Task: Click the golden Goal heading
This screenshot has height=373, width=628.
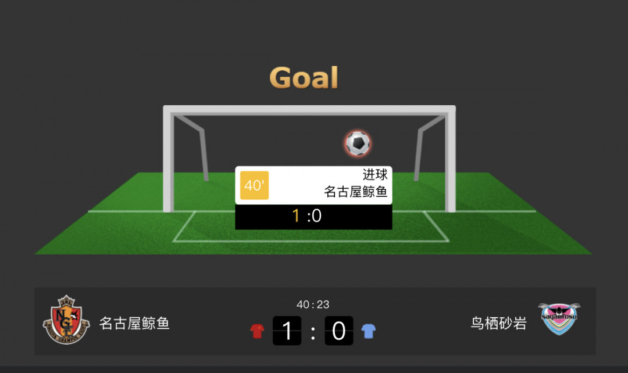Action: point(304,78)
